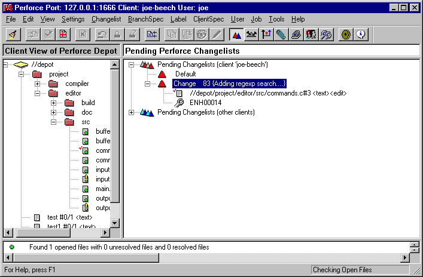The width and height of the screenshot is (423, 277).
Task: Select the doc folder in depot tree
Action: (87, 112)
